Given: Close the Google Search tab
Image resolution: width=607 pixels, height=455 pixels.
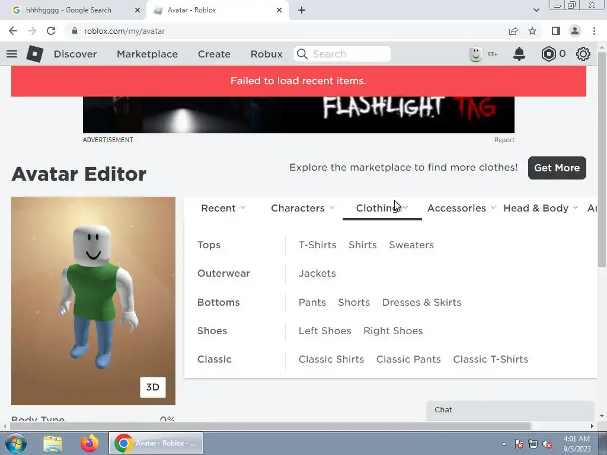Looking at the screenshot, I should 138,10.
